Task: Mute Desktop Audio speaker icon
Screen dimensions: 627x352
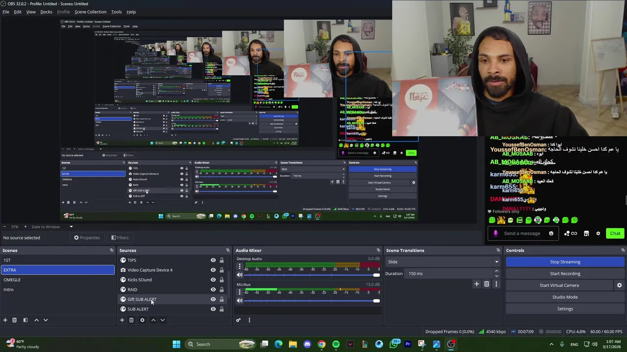Action: pyautogui.click(x=240, y=275)
